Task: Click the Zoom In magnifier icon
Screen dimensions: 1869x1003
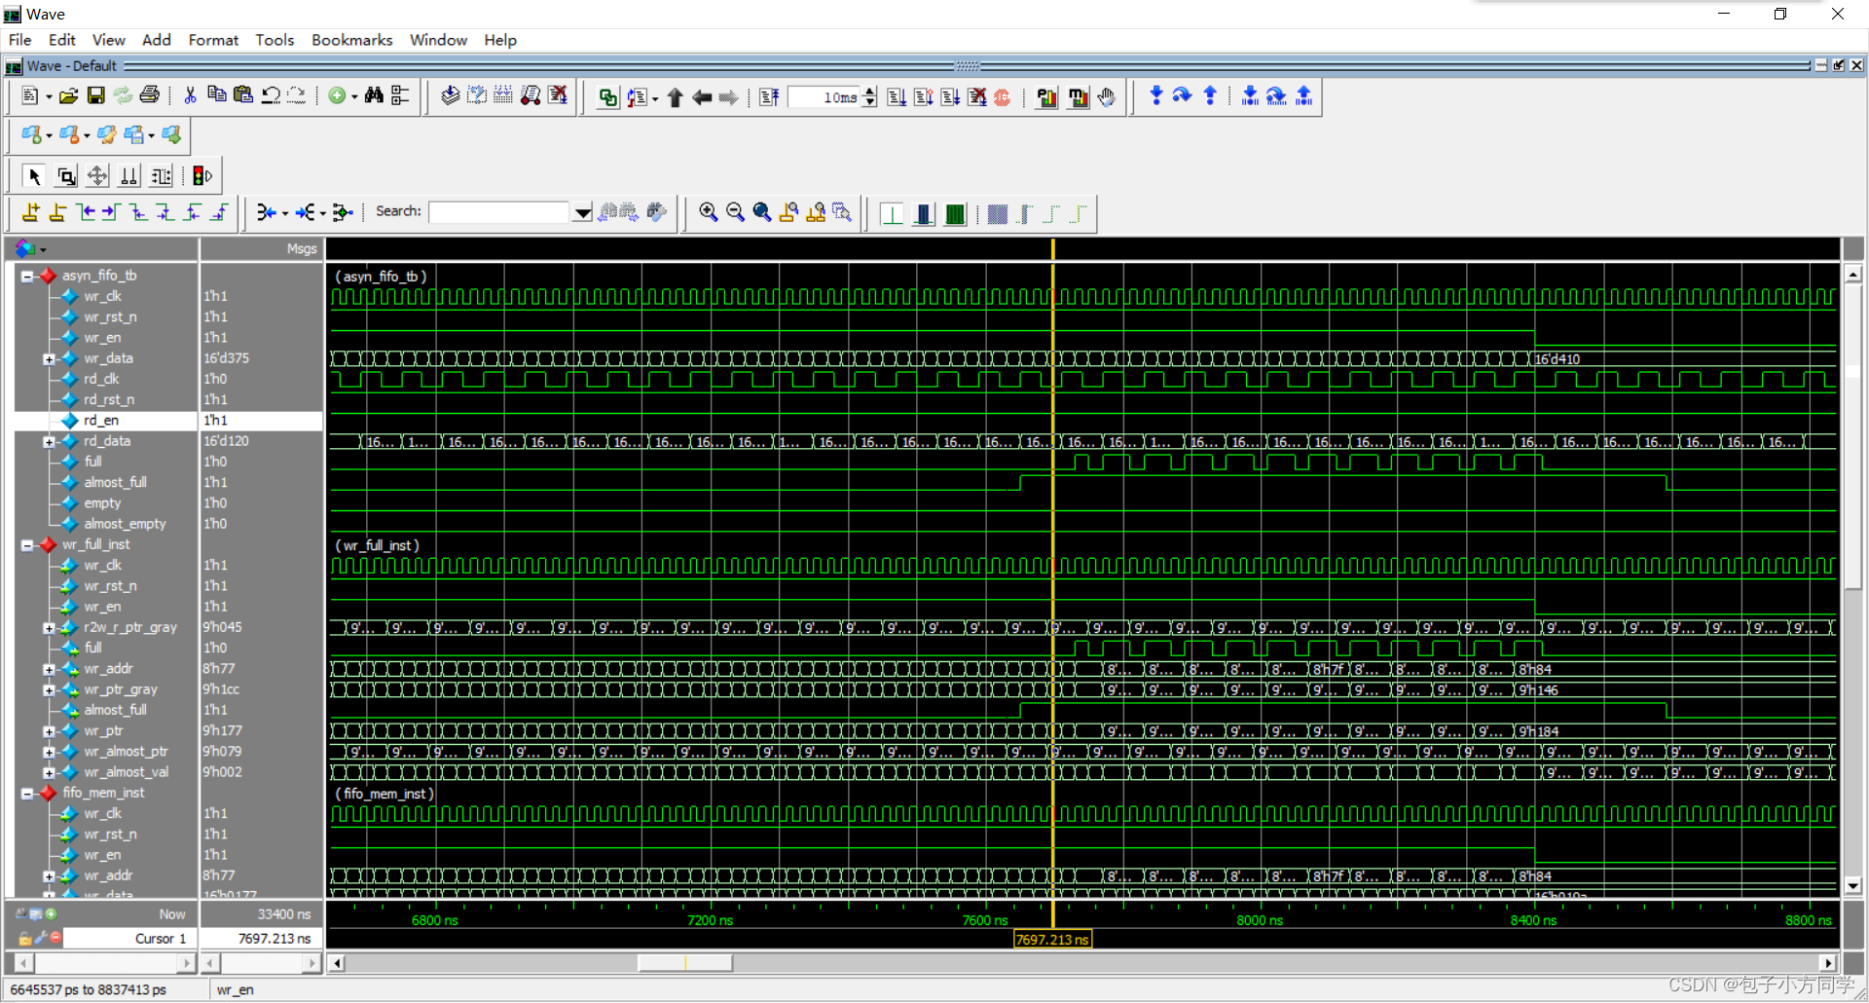Action: tap(709, 212)
